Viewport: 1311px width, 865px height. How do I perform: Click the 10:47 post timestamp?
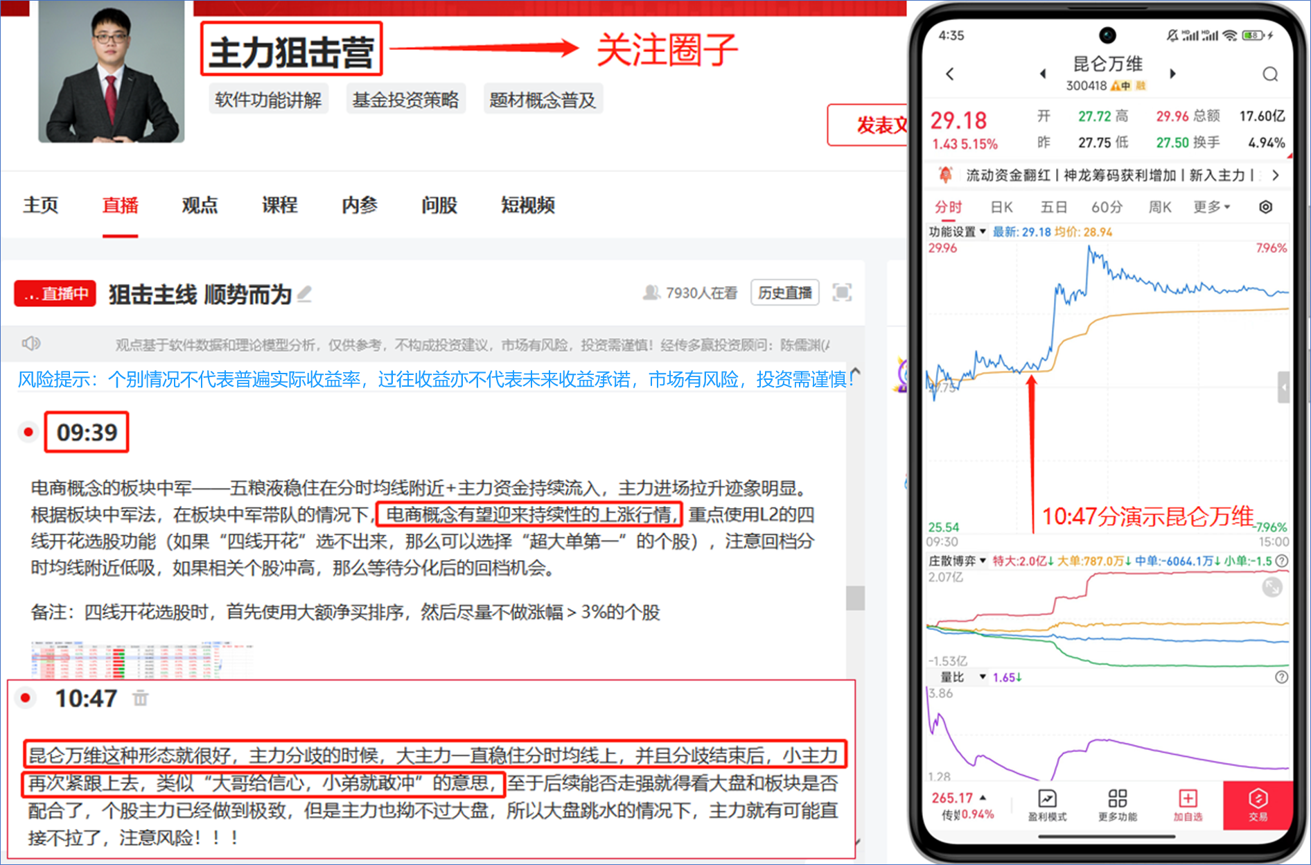point(86,698)
